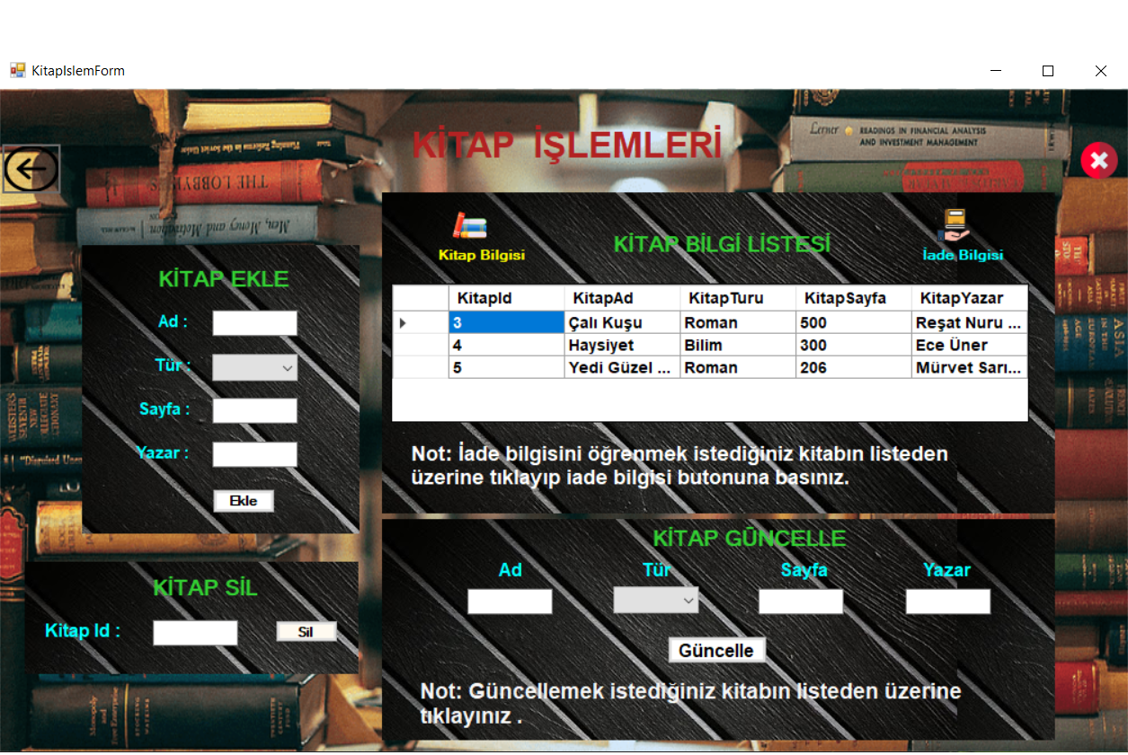Select the Yedi Güzel row in the grid
The height and width of the screenshot is (755, 1128).
click(622, 367)
